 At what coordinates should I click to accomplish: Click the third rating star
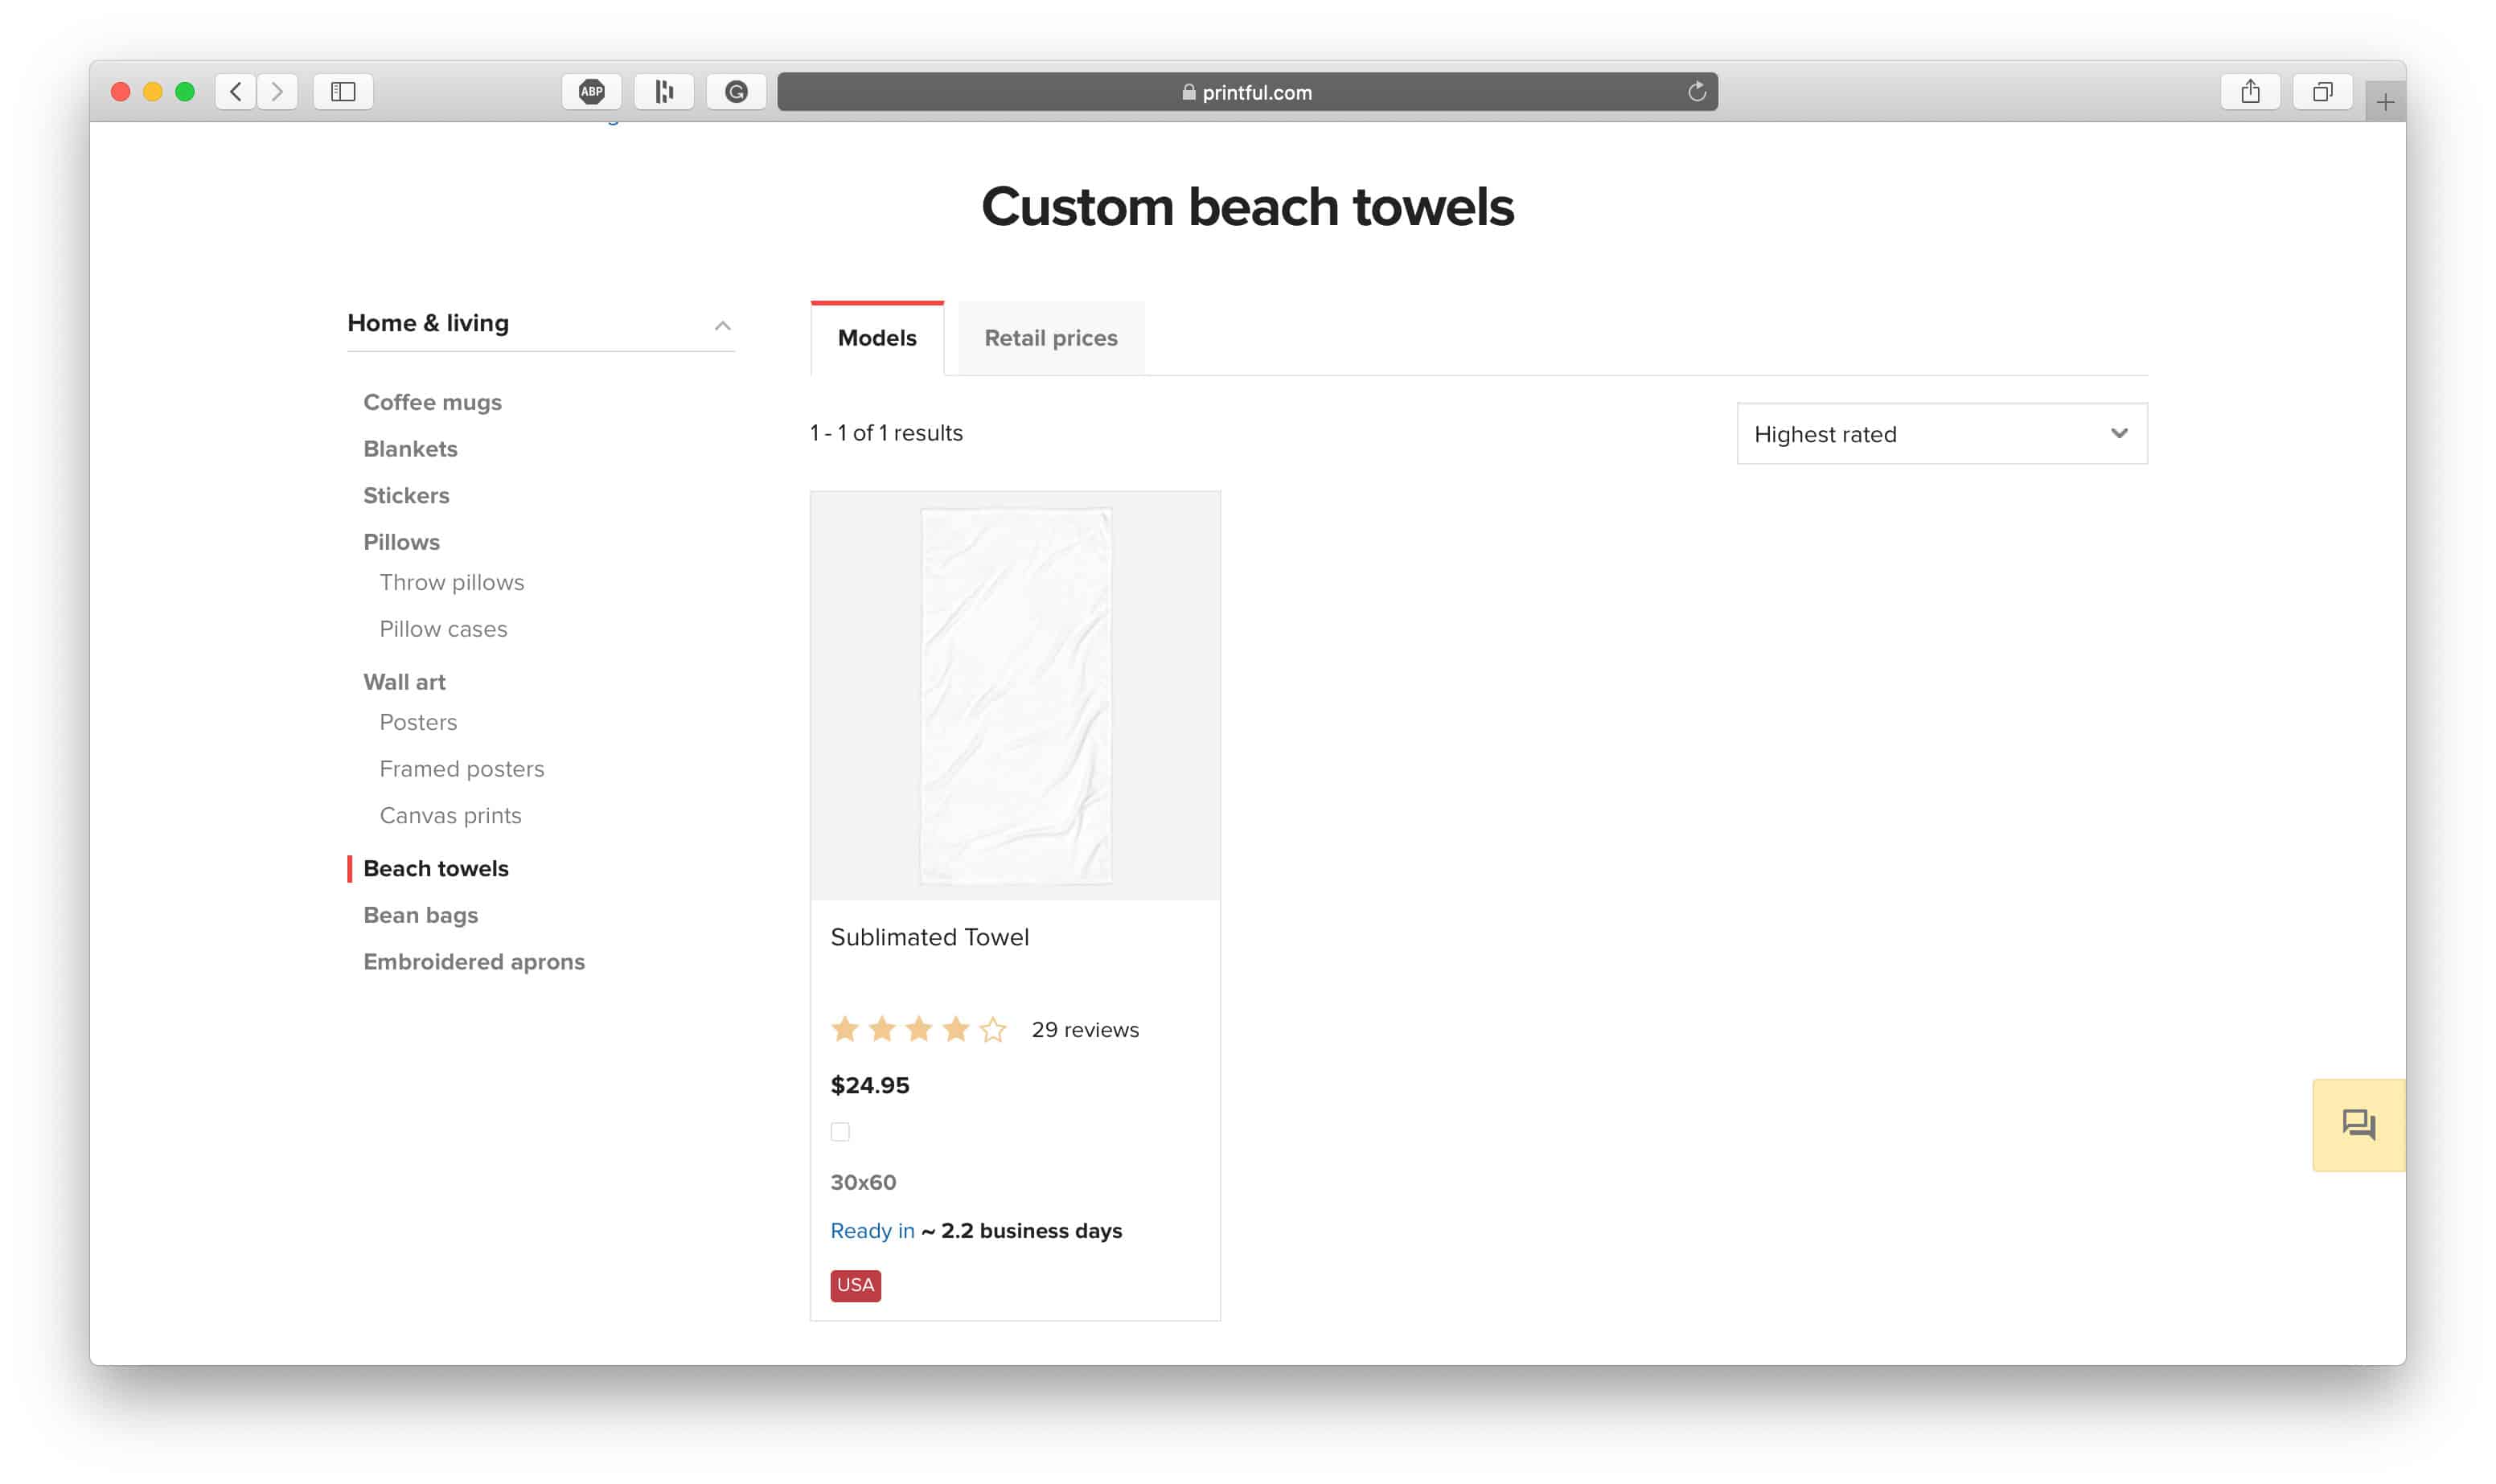919,1029
